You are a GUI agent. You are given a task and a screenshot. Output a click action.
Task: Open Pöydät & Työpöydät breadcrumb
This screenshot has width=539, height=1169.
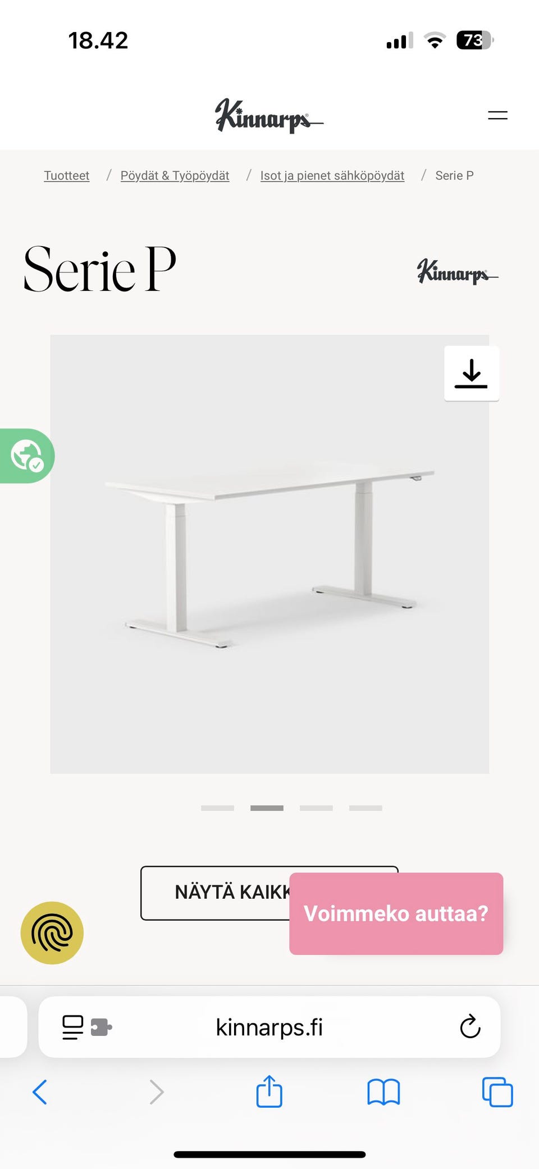(175, 176)
